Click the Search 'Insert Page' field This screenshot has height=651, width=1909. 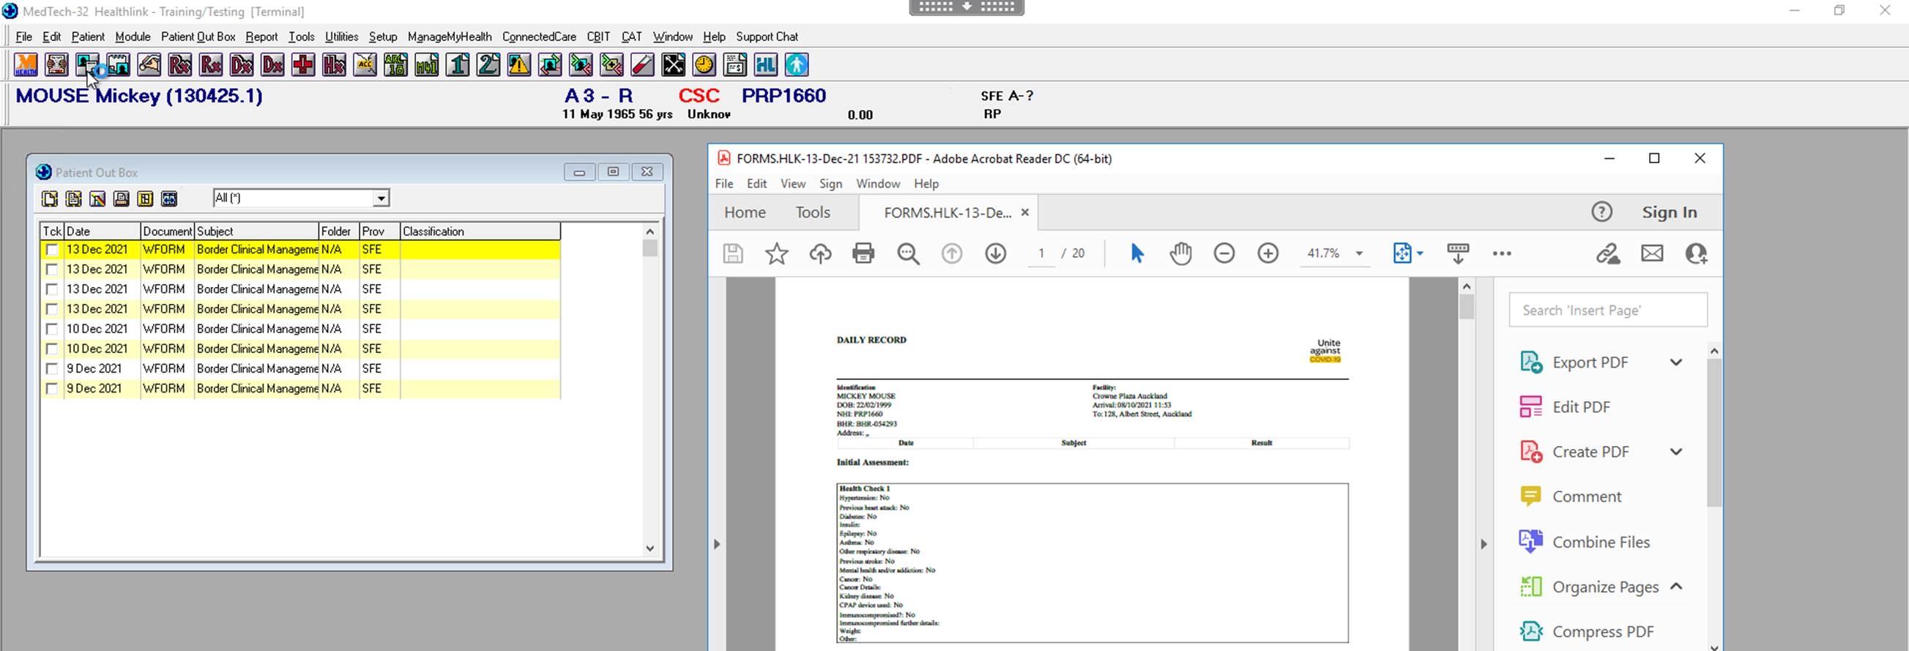(x=1607, y=310)
